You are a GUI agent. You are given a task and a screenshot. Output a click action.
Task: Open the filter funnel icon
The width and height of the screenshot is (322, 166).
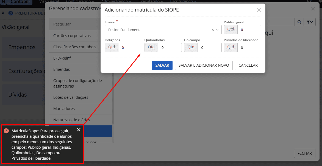click(x=308, y=22)
